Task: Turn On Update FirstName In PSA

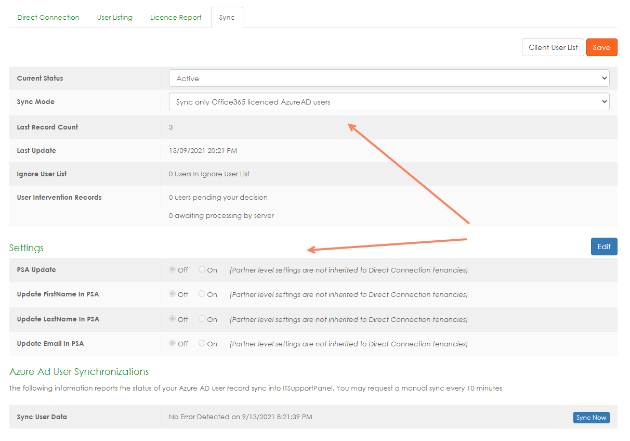Action: pos(202,294)
